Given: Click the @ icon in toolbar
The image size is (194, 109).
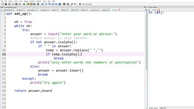Looking at the screenshot, I should (x=20, y=4).
